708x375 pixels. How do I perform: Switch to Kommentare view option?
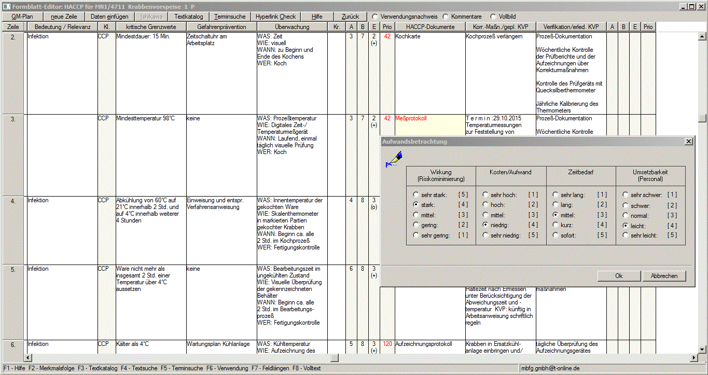click(x=446, y=17)
